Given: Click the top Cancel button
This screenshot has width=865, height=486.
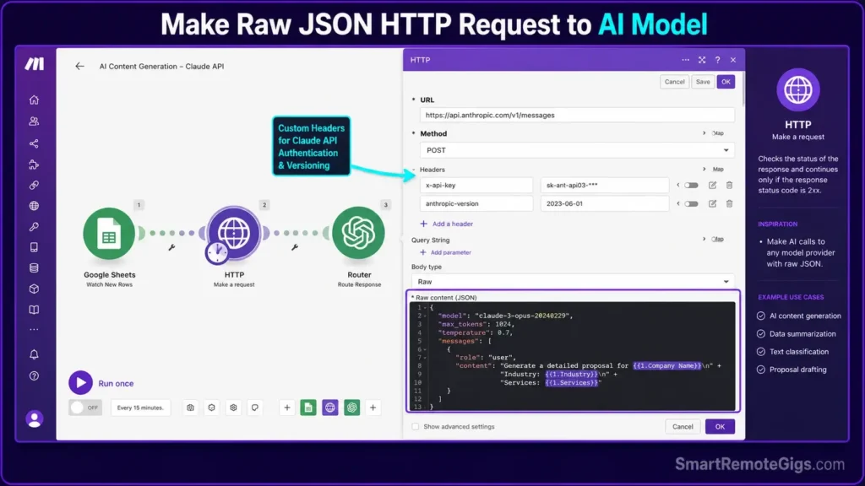Looking at the screenshot, I should pos(674,82).
